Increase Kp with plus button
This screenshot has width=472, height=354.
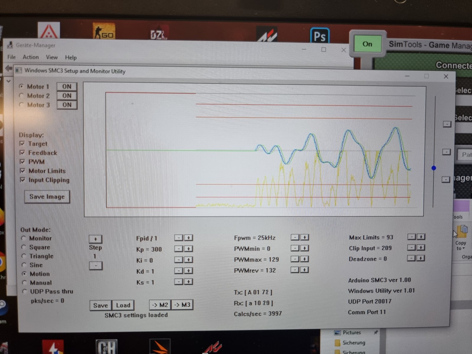tap(189, 249)
